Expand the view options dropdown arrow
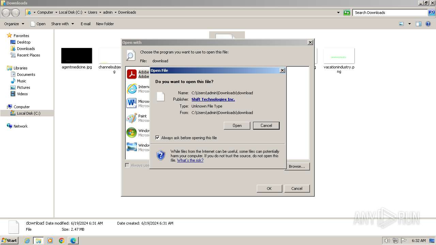The width and height of the screenshot is (436, 245). point(409,24)
